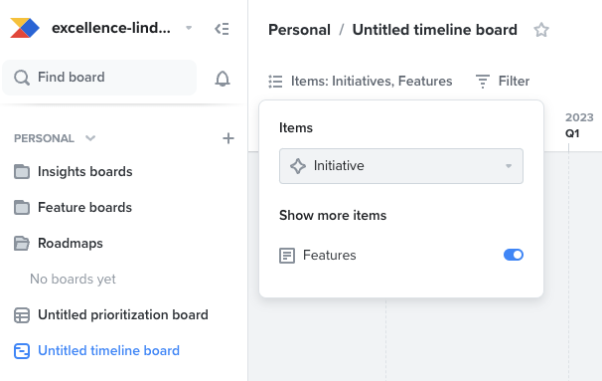Click the excellence-lind workspace name
This screenshot has height=381, width=602.
pyautogui.click(x=111, y=28)
